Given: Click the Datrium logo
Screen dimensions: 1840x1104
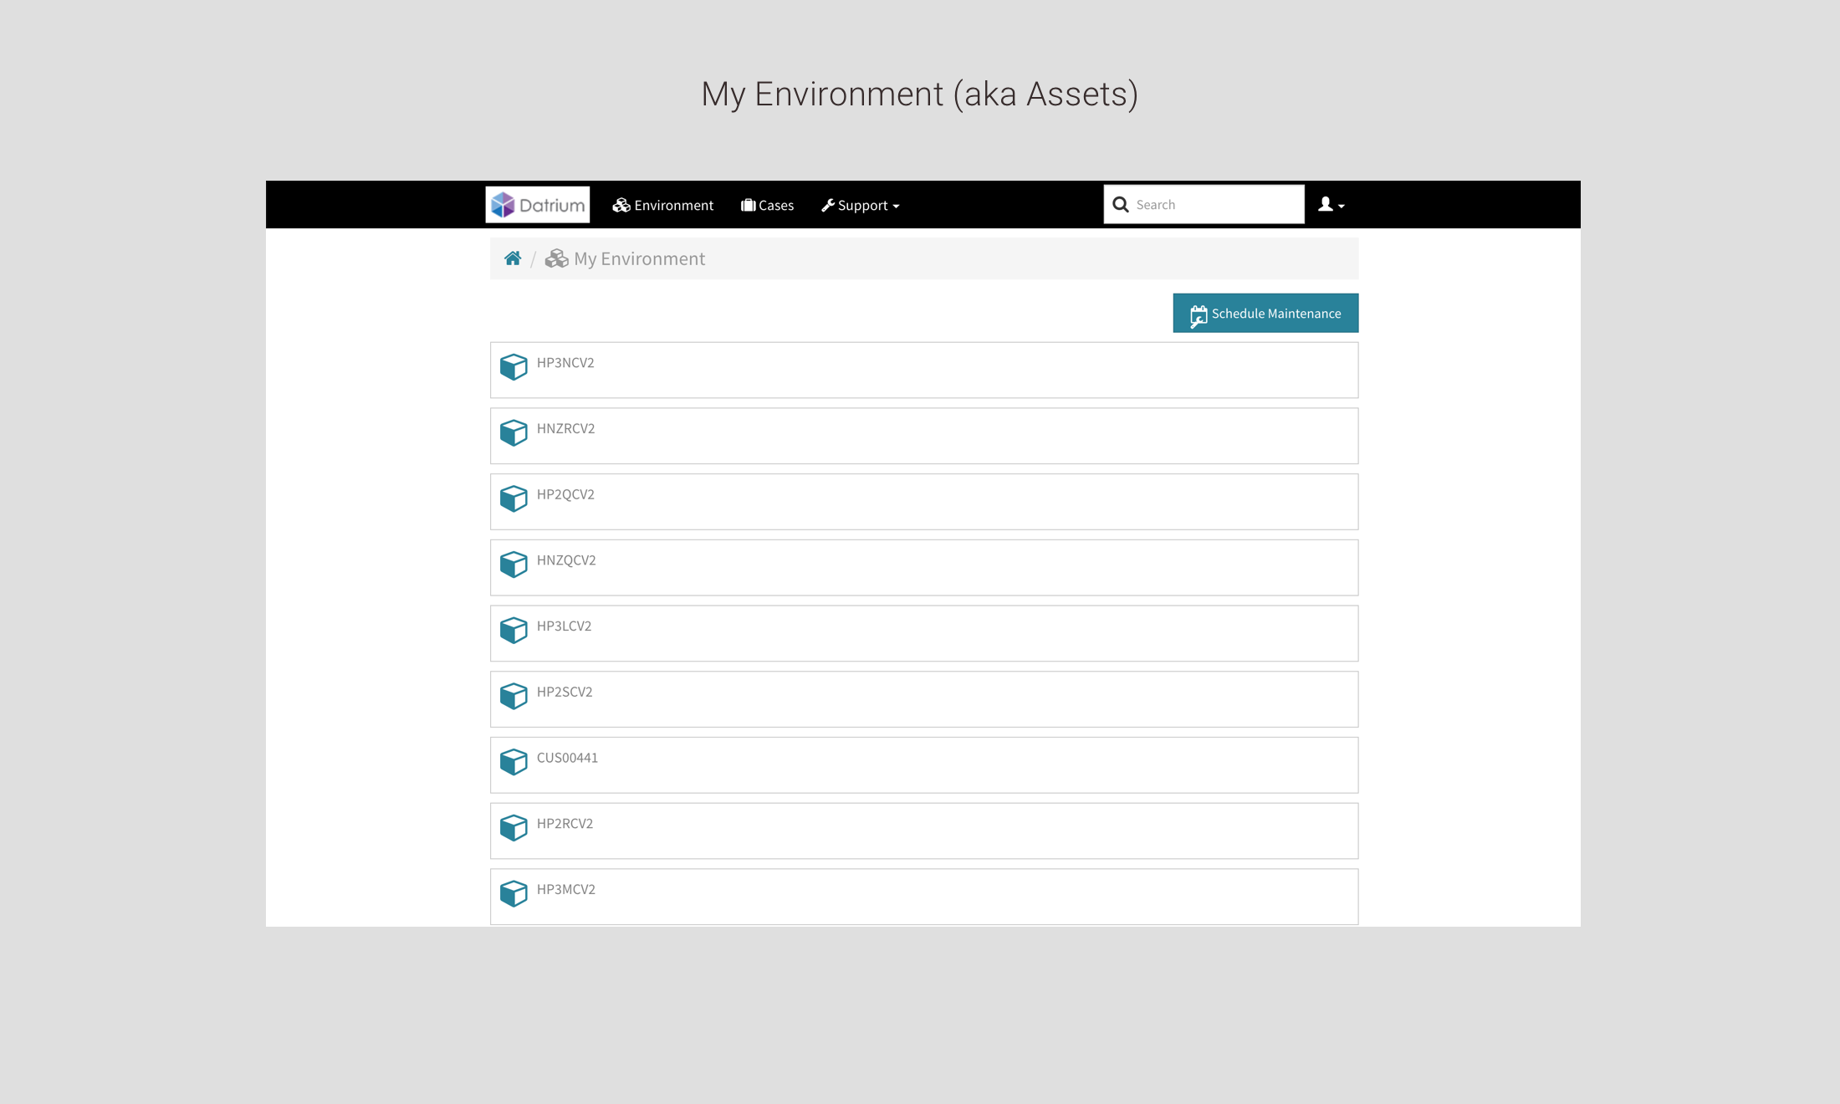Looking at the screenshot, I should [537, 204].
